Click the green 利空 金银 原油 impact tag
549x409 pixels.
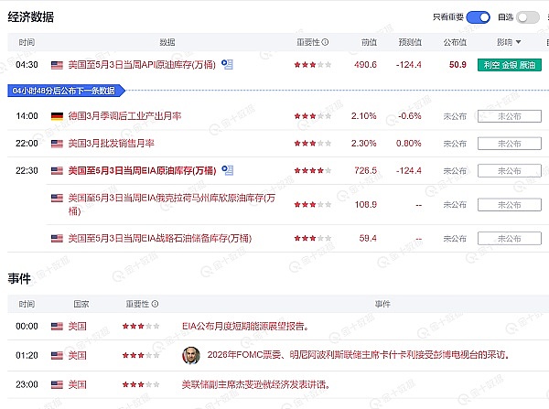point(509,65)
